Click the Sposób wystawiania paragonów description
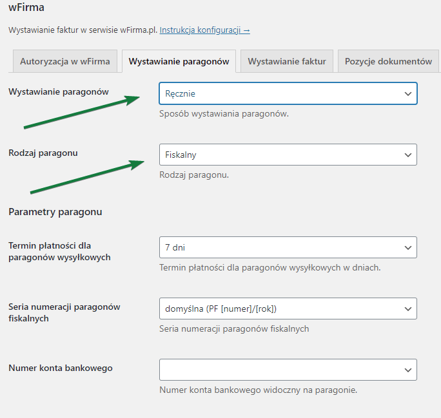The width and height of the screenshot is (441, 418). tap(224, 114)
